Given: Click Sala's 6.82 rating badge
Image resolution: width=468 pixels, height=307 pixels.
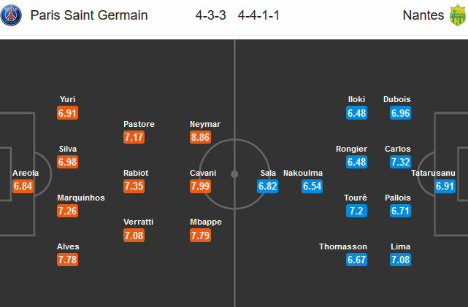Looking at the screenshot, I should tap(267, 186).
